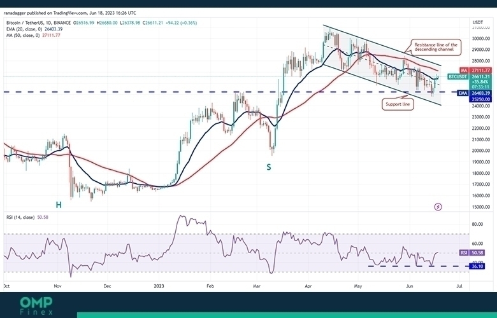
Task: Click the 30000.00 price axis label
Action: (481, 39)
